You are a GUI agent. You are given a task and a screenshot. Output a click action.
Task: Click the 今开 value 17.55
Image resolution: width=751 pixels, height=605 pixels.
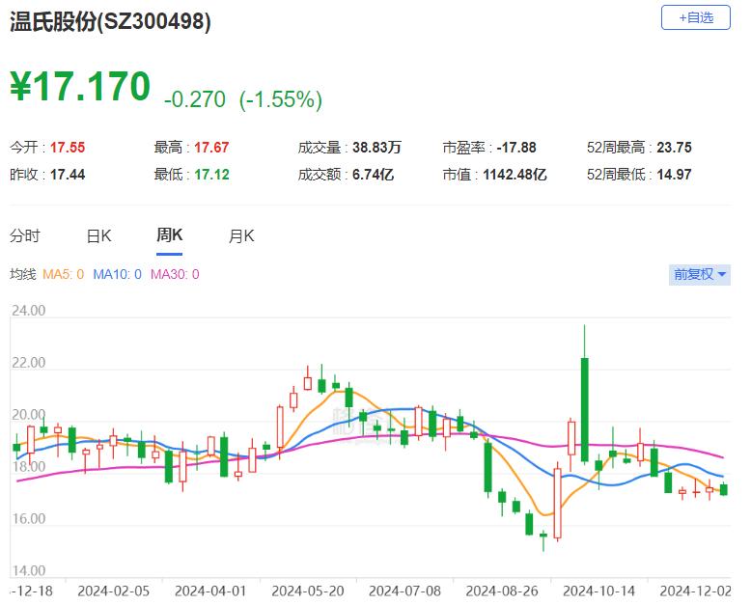coord(68,148)
